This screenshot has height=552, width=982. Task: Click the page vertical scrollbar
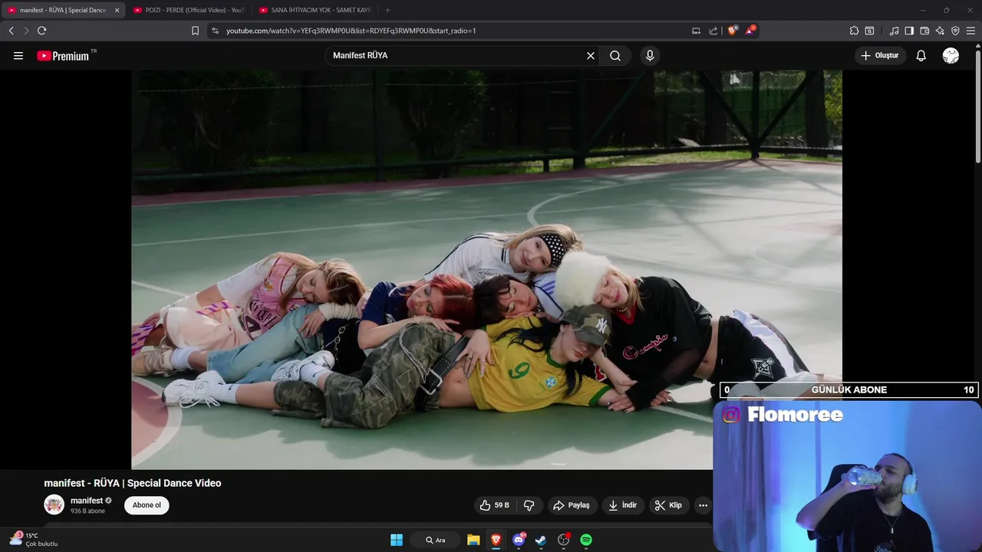pos(977,107)
